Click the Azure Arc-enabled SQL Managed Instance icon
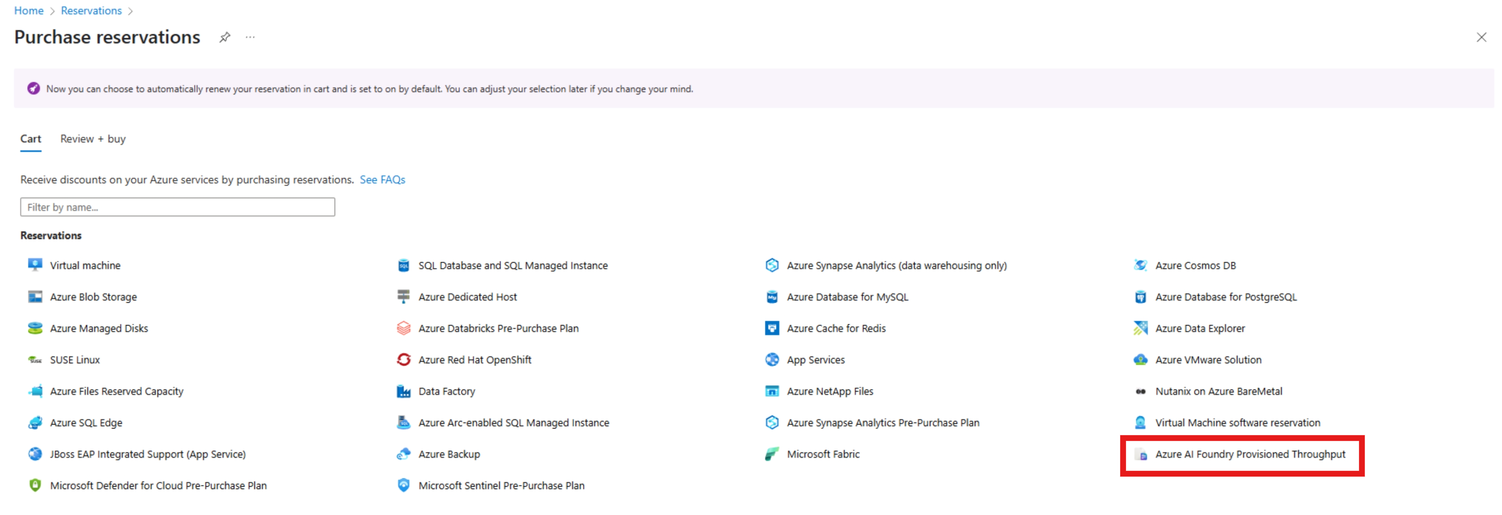Image resolution: width=1502 pixels, height=515 pixels. point(403,422)
